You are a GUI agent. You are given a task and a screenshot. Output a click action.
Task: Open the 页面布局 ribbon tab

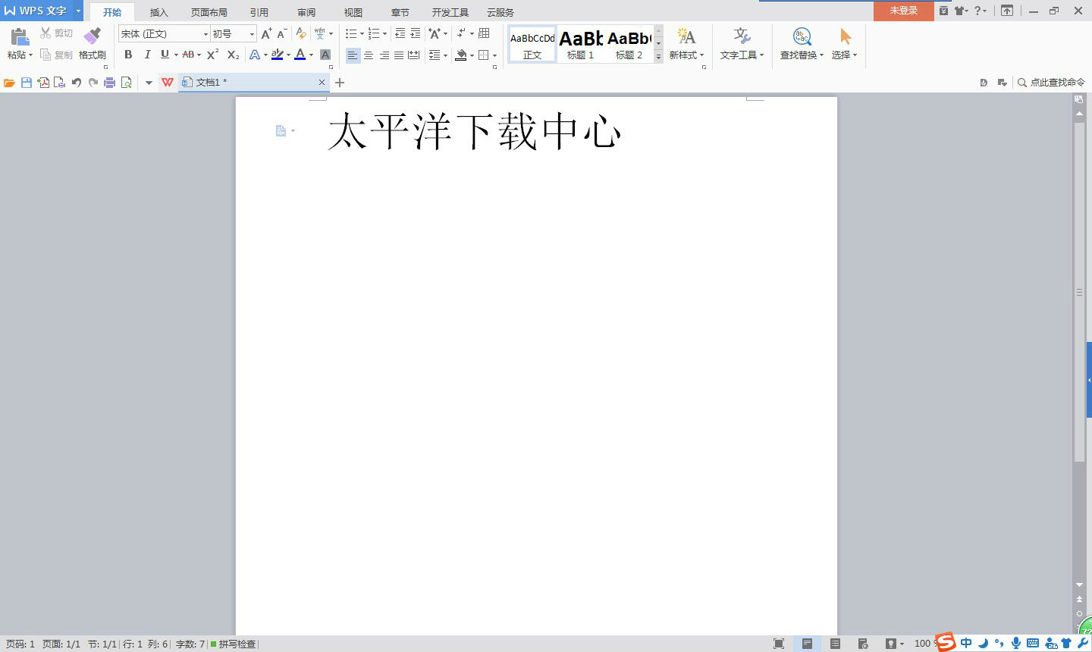tap(209, 12)
